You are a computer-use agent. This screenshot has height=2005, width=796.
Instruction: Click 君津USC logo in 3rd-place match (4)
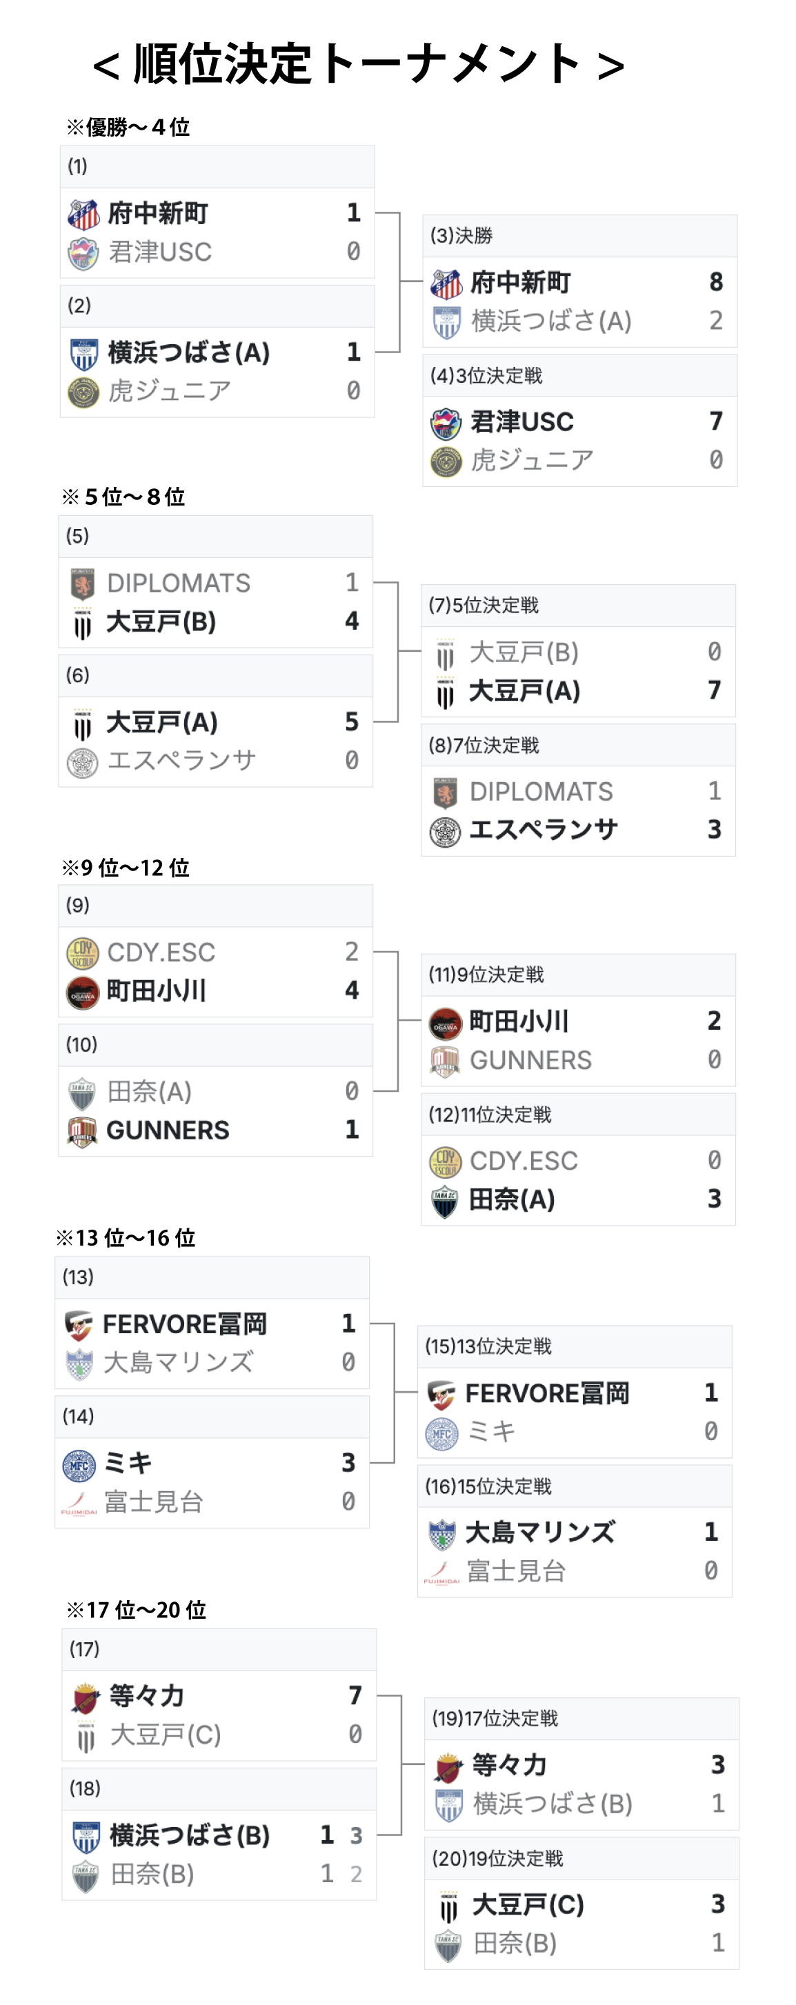446,423
